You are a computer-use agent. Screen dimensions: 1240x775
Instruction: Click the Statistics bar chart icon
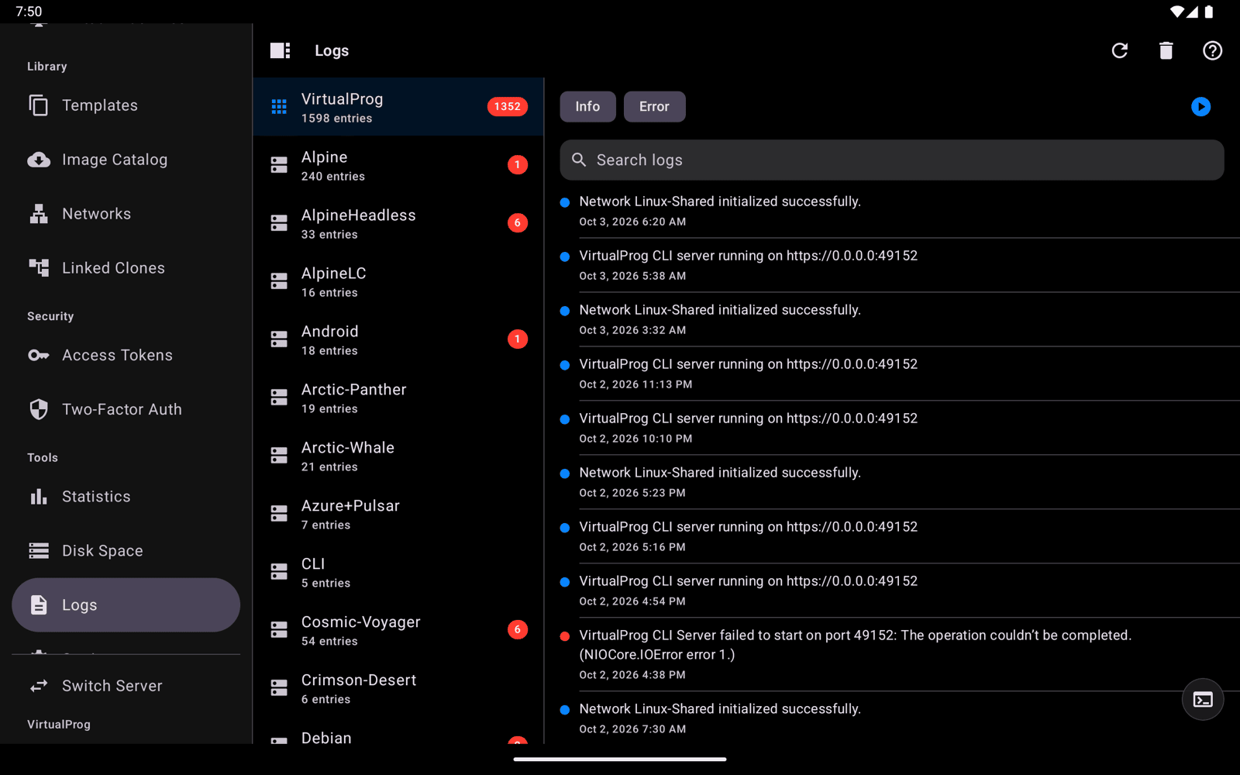[39, 497]
